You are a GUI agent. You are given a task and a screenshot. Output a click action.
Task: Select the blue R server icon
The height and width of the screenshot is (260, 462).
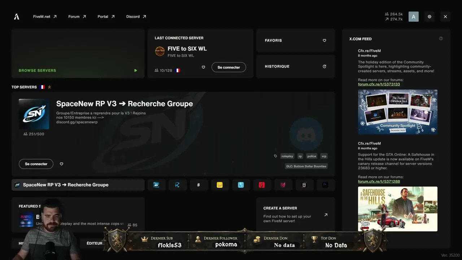pyautogui.click(x=177, y=185)
